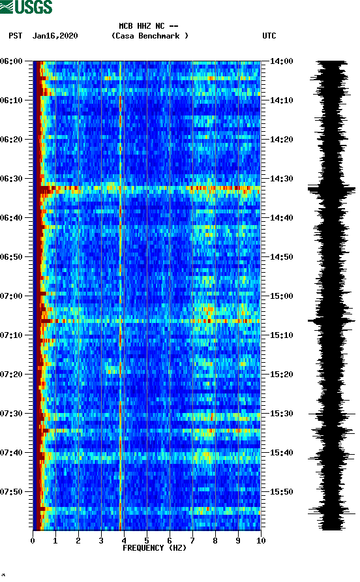360x582 pixels.
Task: Click the 3 Hz frequency tick label
Action: pyautogui.click(x=101, y=541)
